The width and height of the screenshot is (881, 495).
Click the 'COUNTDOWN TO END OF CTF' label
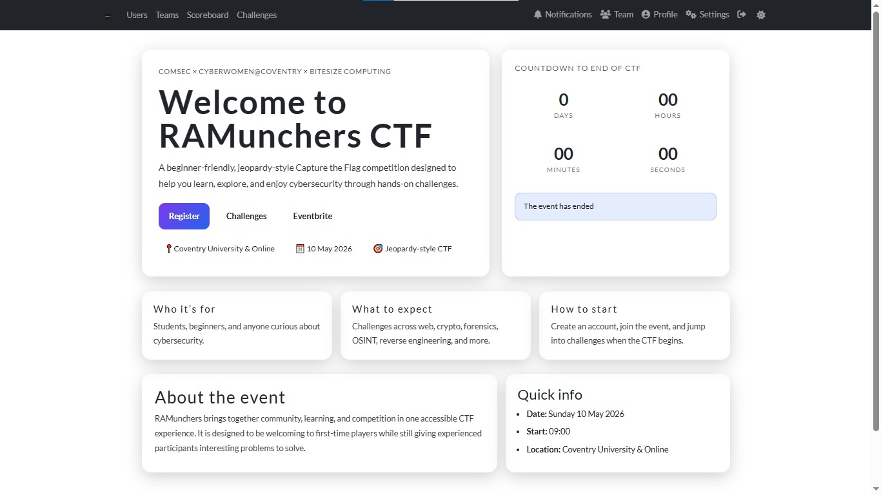tap(578, 68)
